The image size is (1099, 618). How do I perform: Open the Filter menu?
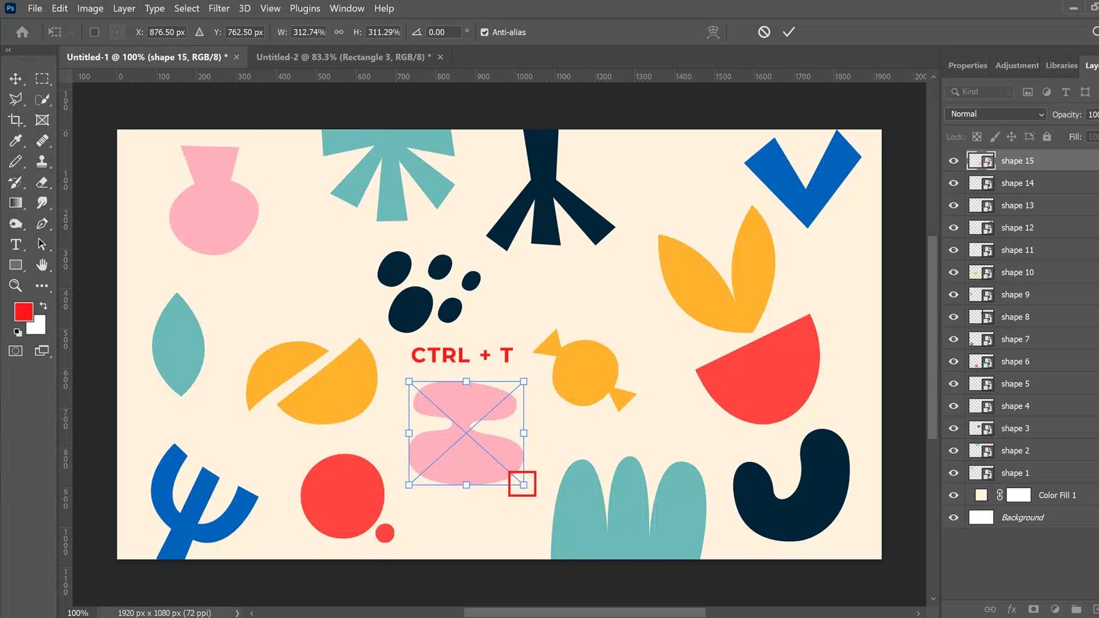219,9
